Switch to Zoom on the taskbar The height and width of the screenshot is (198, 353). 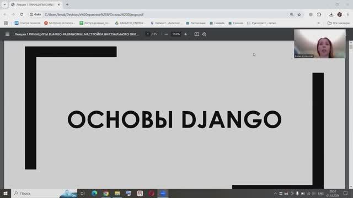click(x=163, y=193)
